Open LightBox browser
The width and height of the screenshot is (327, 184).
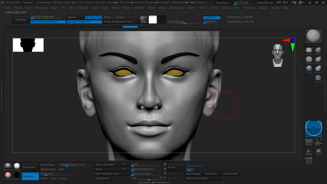point(21,20)
